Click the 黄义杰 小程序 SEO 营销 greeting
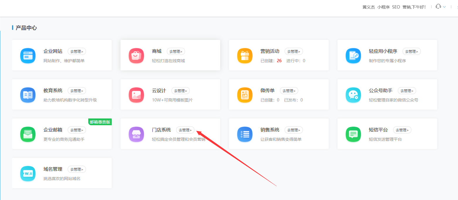 coord(394,7)
